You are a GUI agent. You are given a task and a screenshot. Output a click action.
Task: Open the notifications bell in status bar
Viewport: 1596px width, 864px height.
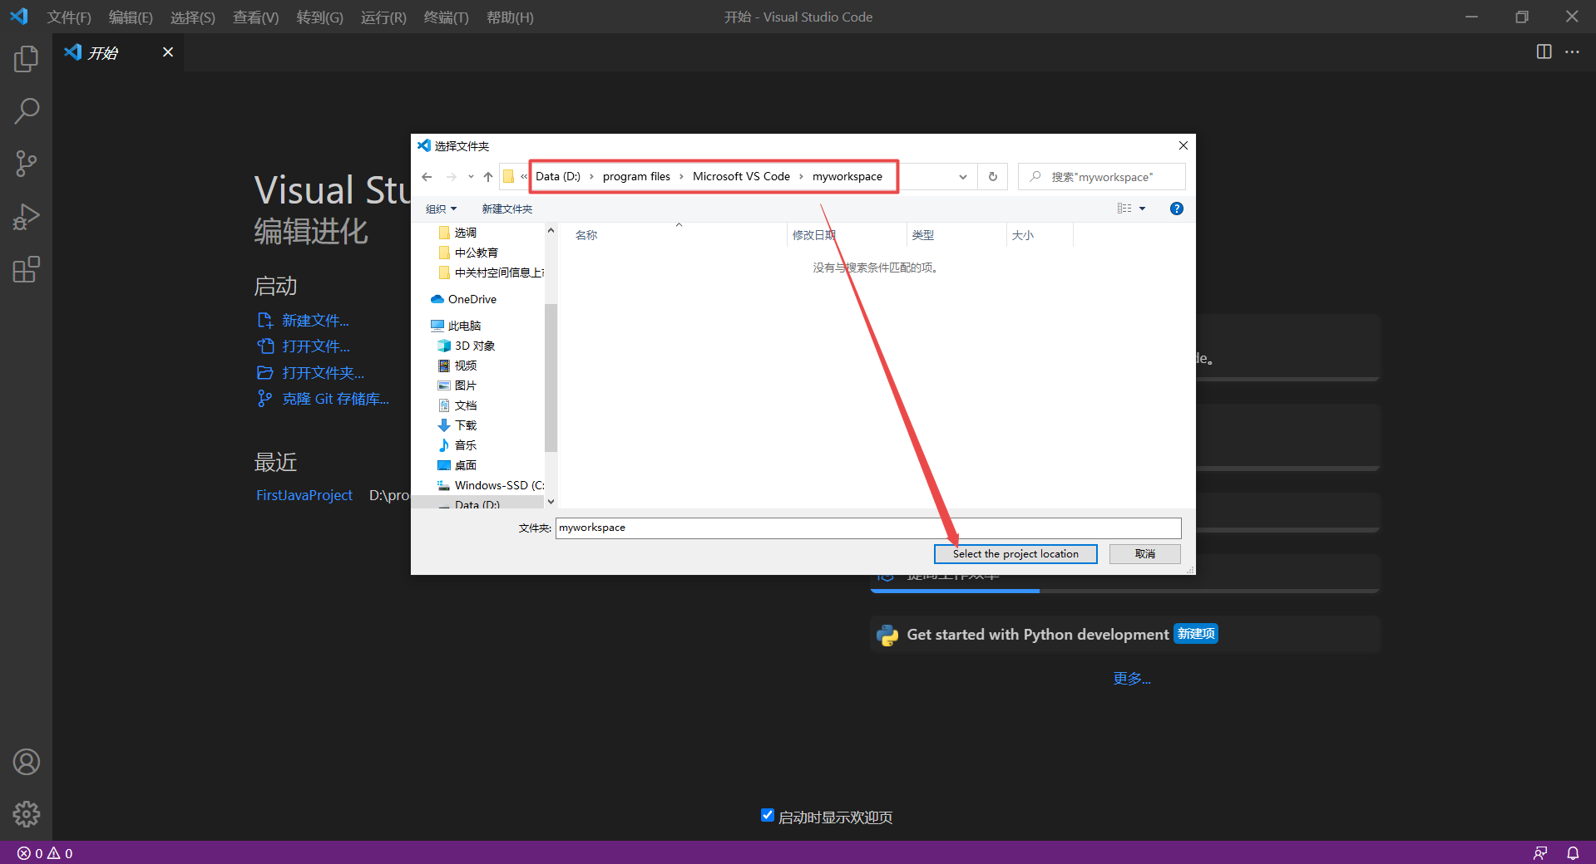pyautogui.click(x=1573, y=853)
